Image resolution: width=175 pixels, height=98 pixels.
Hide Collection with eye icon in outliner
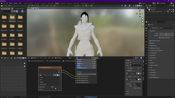pyautogui.click(x=171, y=10)
